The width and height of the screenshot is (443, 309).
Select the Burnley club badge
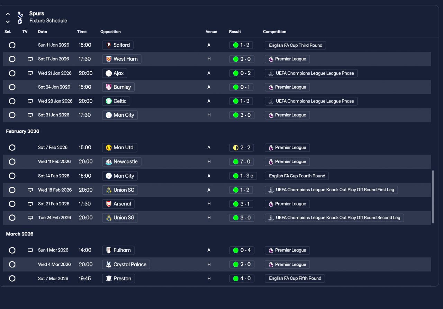tap(109, 87)
